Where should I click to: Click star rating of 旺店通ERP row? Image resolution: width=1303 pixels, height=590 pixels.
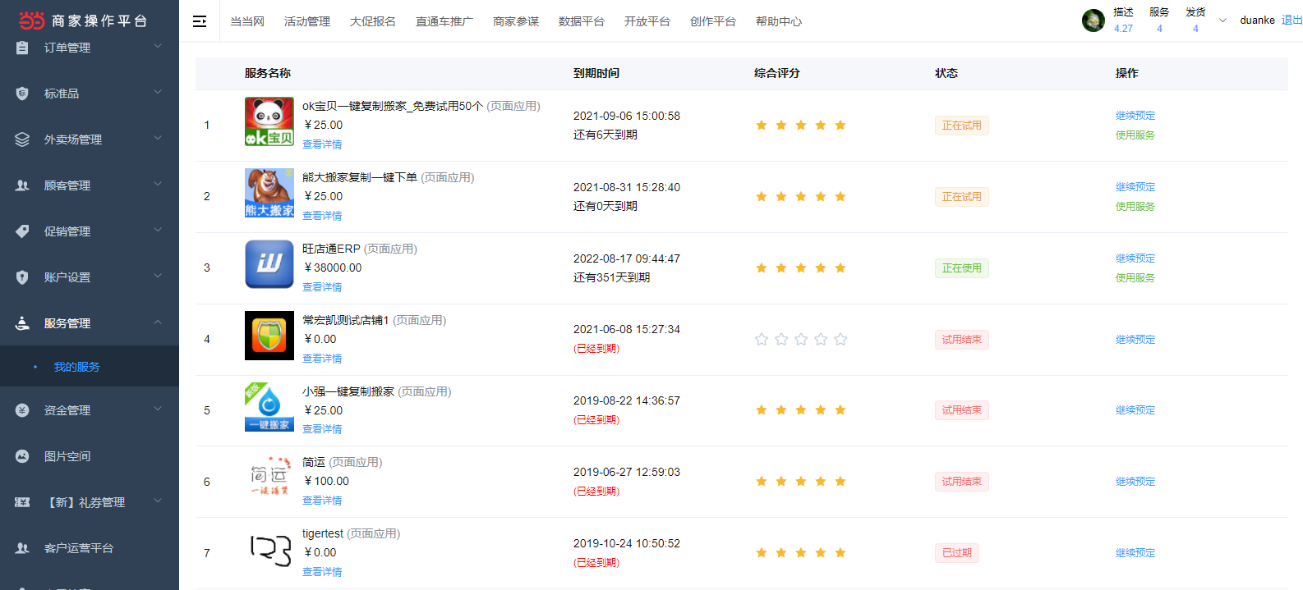[801, 268]
